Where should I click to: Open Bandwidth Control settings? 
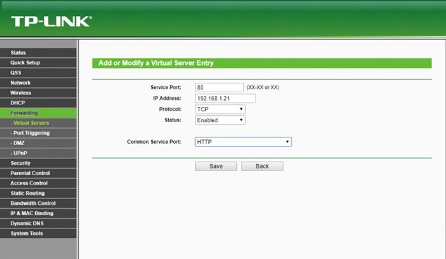pos(38,204)
